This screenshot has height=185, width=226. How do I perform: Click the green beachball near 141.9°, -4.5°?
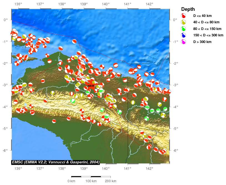pyautogui.click(x=147, y=118)
